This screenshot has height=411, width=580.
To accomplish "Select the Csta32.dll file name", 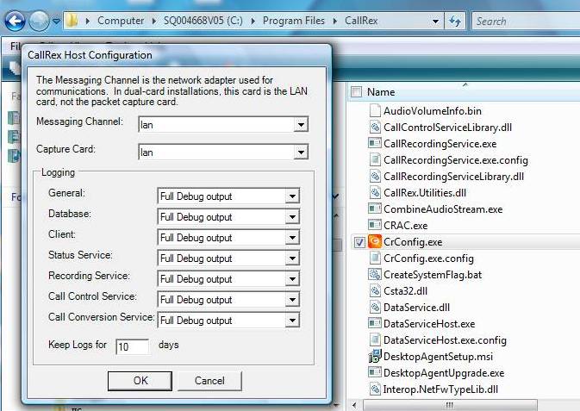I will tap(405, 290).
